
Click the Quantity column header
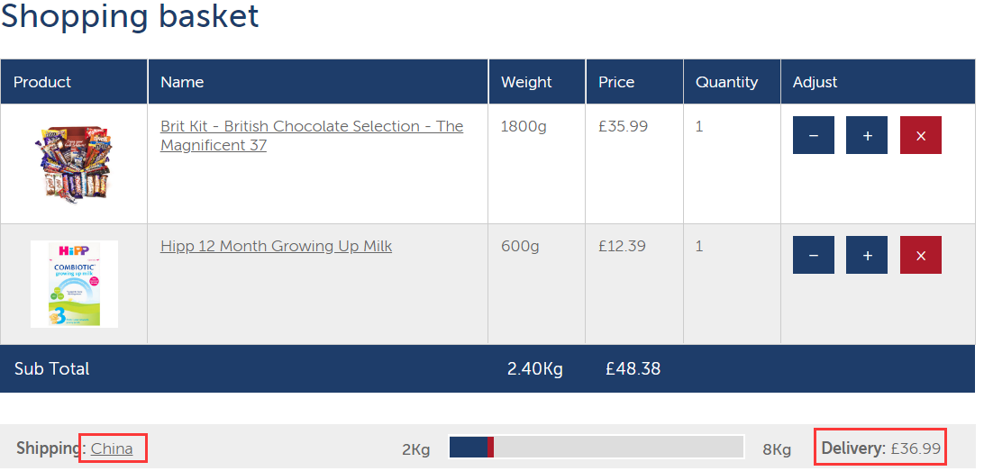[726, 82]
